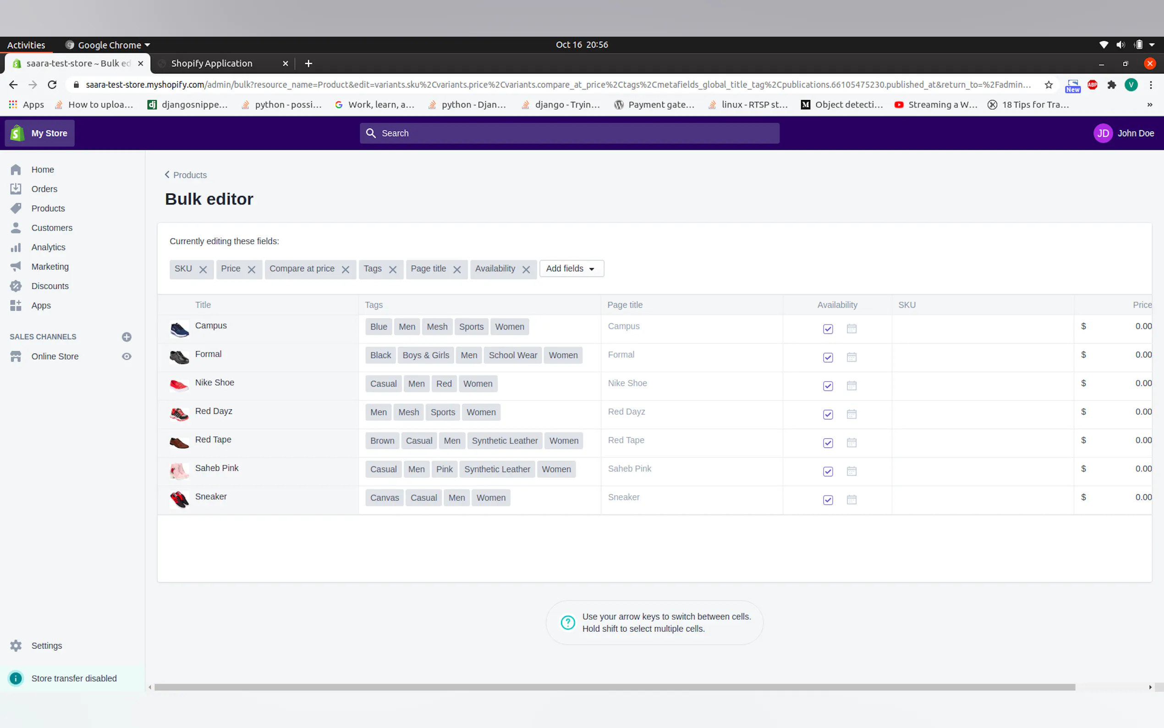Click Settings gear icon in sidebar

coord(16,645)
